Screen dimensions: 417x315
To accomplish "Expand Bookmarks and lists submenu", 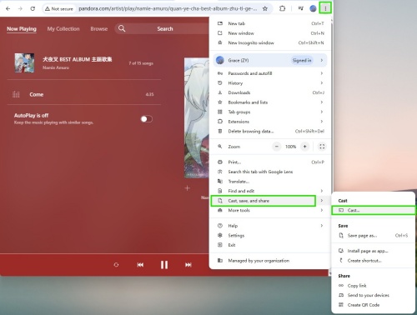I will [270, 102].
